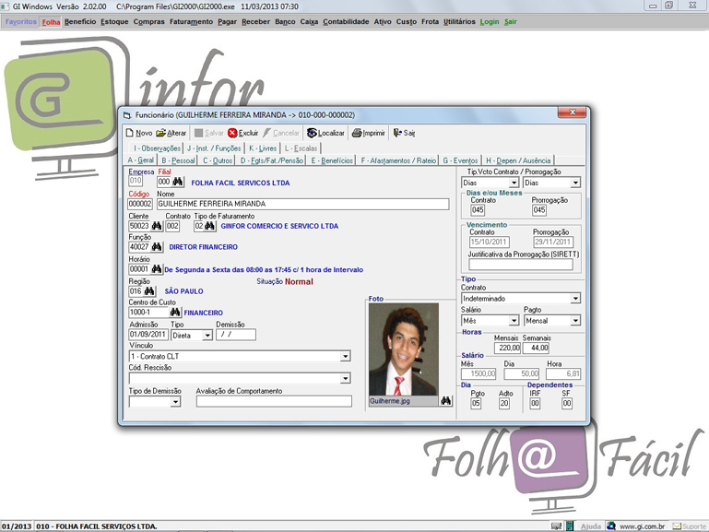Click the Imprimir printer button
709x532 pixels.
click(x=368, y=133)
